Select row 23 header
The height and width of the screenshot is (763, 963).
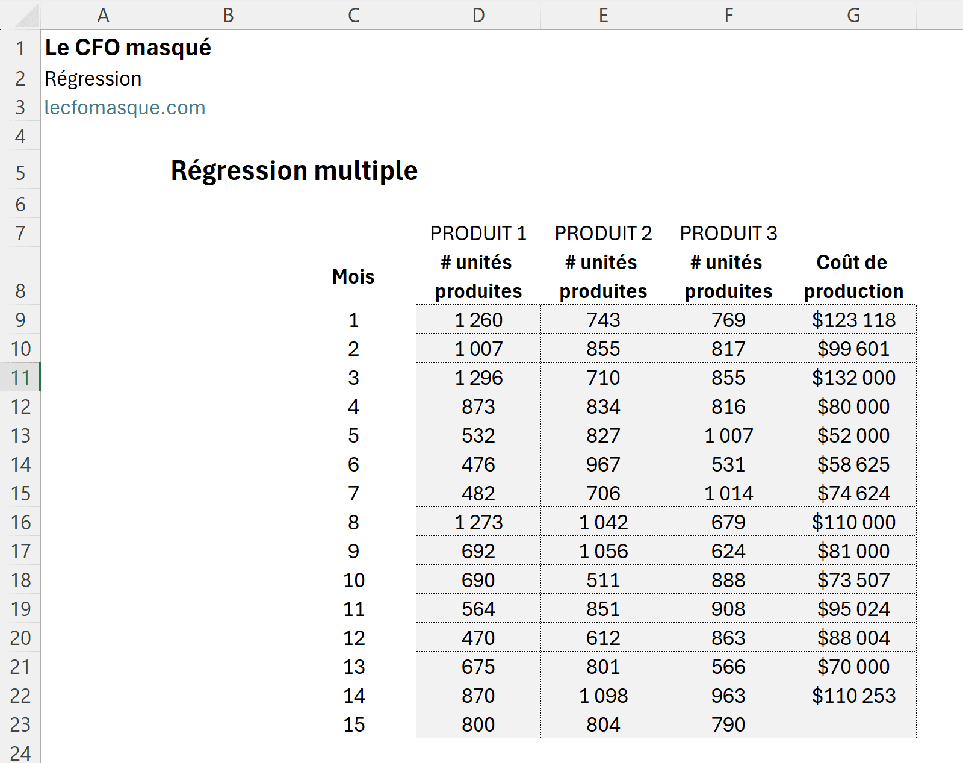[20, 724]
